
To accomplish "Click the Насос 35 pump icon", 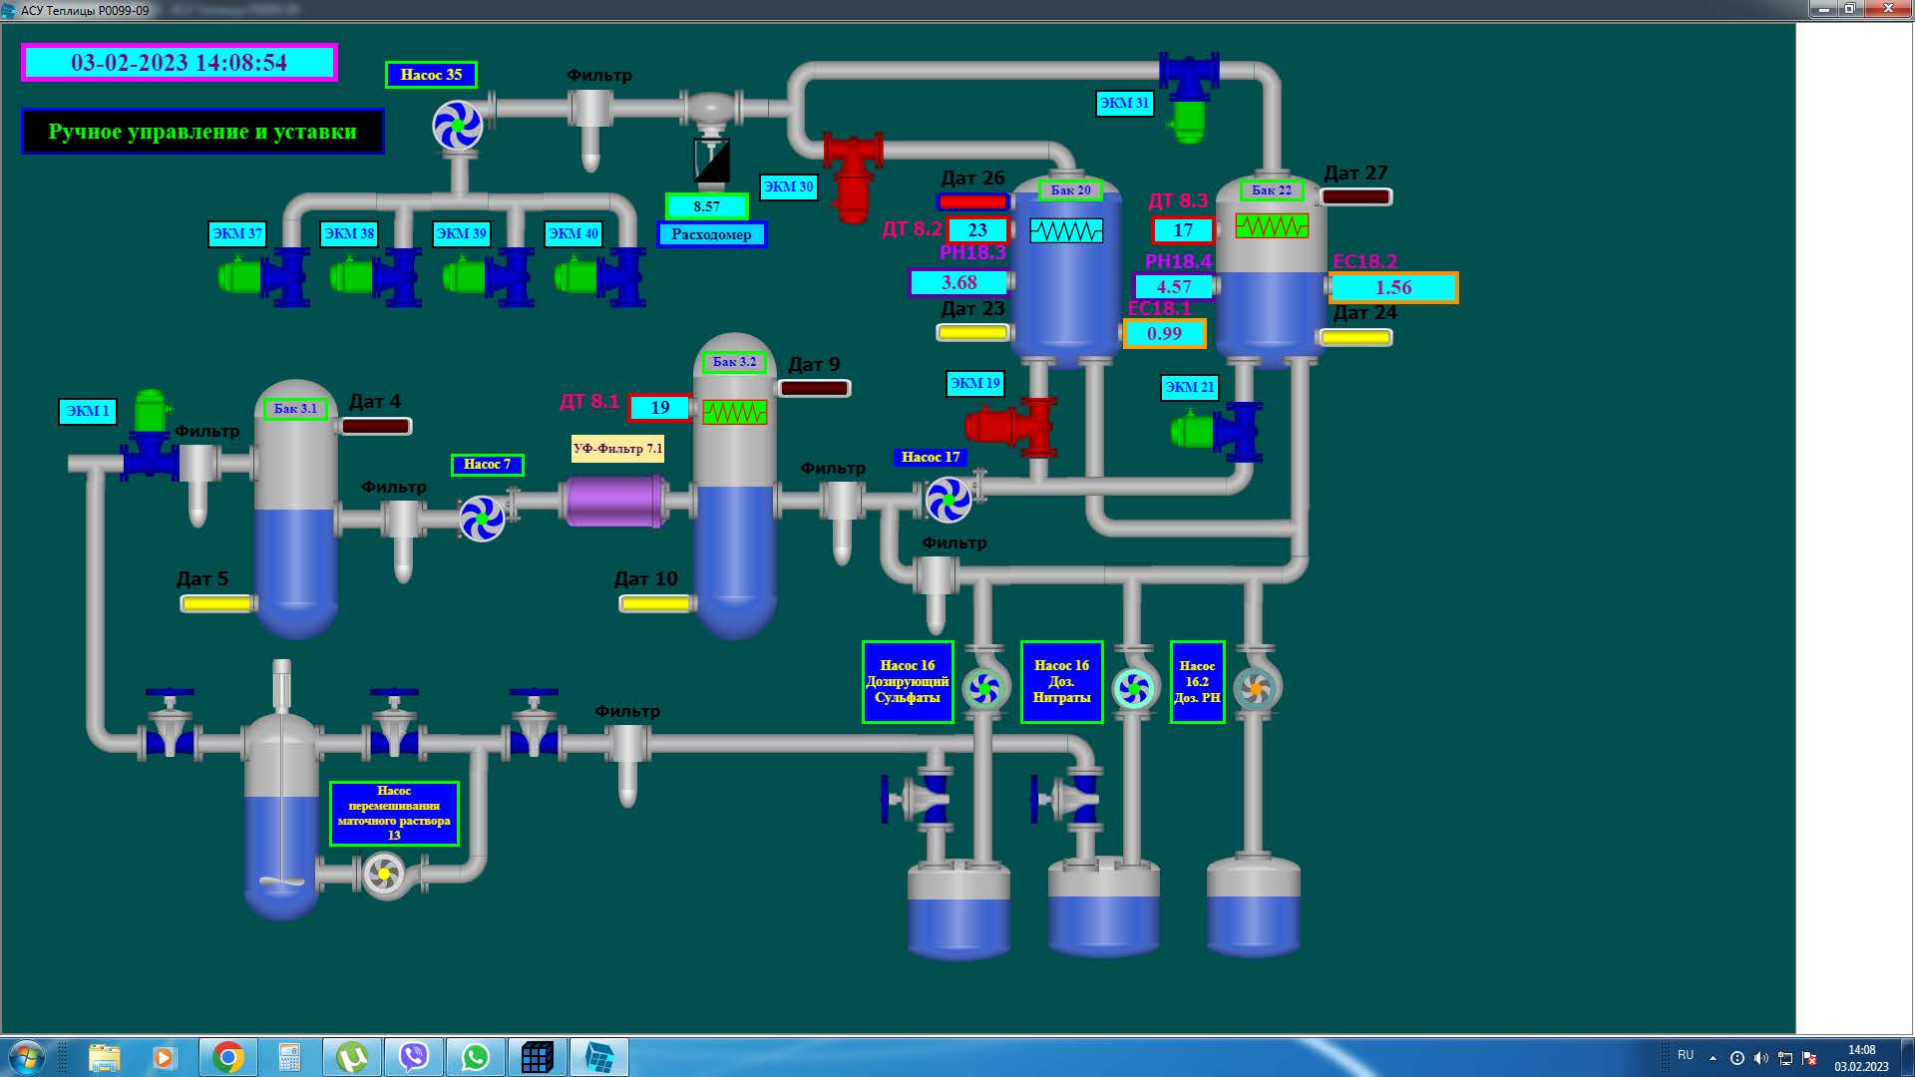I will 457,127.
